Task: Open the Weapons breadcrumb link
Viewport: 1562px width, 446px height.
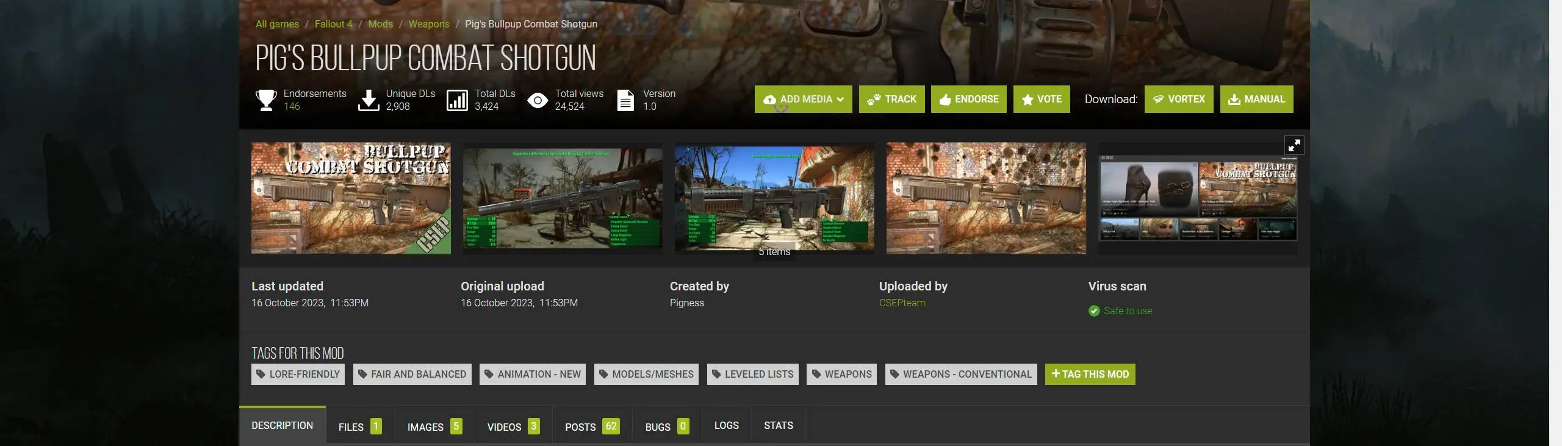Action: [429, 24]
